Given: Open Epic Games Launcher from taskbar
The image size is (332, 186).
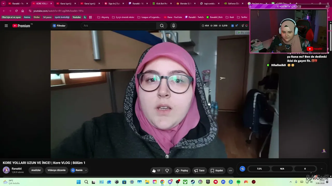Looking at the screenshot, I should click(x=208, y=182).
